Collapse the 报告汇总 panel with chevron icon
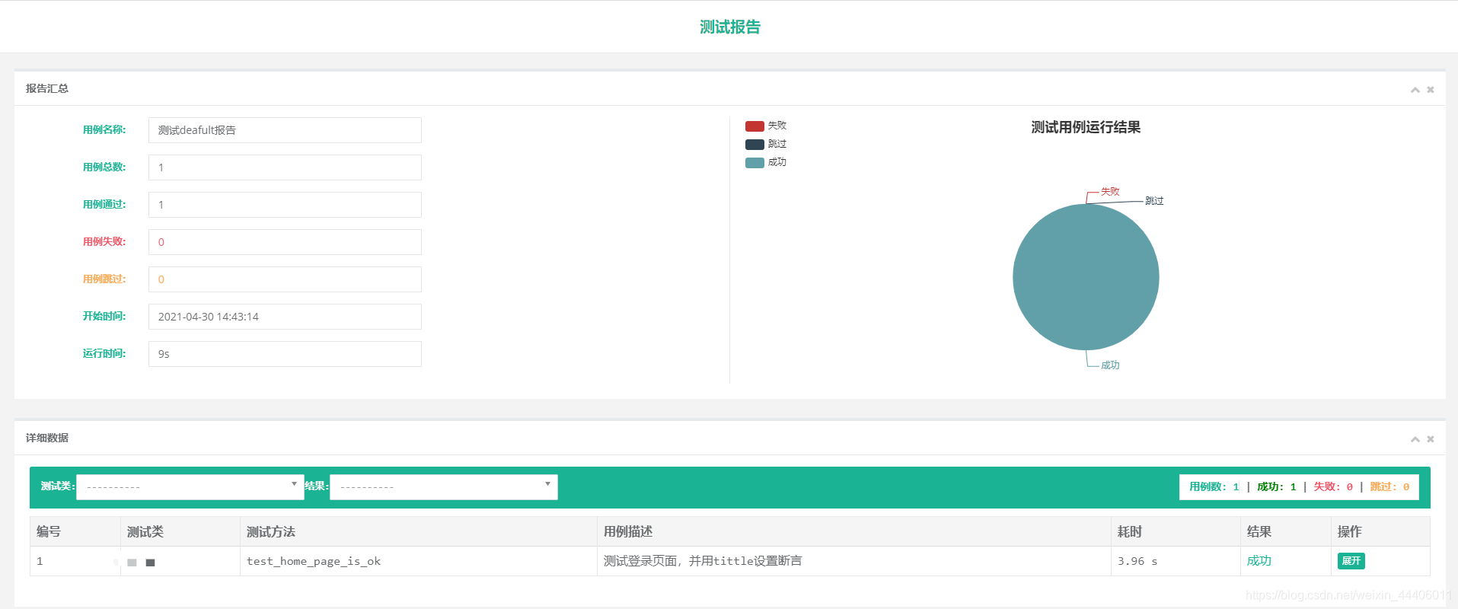The image size is (1458, 609). [x=1415, y=90]
